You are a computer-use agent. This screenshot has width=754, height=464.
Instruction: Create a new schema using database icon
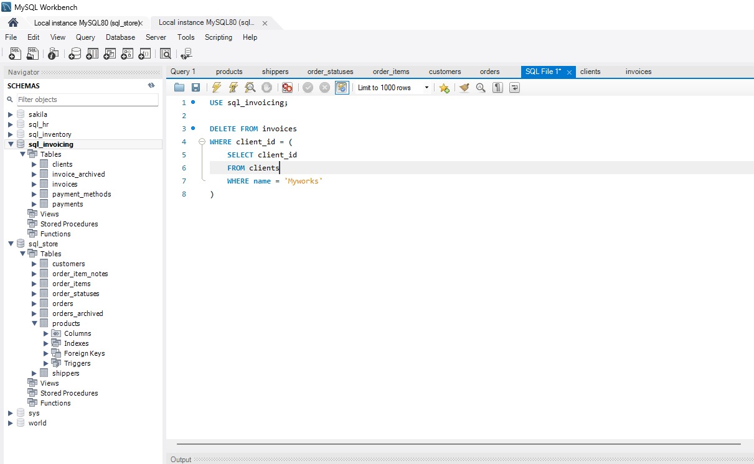75,54
